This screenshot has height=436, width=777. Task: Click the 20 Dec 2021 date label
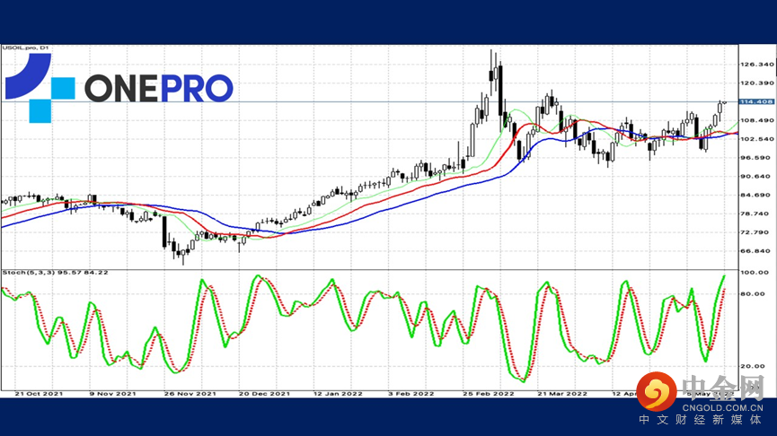tap(264, 394)
